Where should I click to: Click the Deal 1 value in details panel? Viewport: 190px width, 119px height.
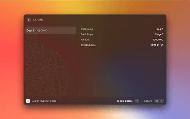click(160, 29)
